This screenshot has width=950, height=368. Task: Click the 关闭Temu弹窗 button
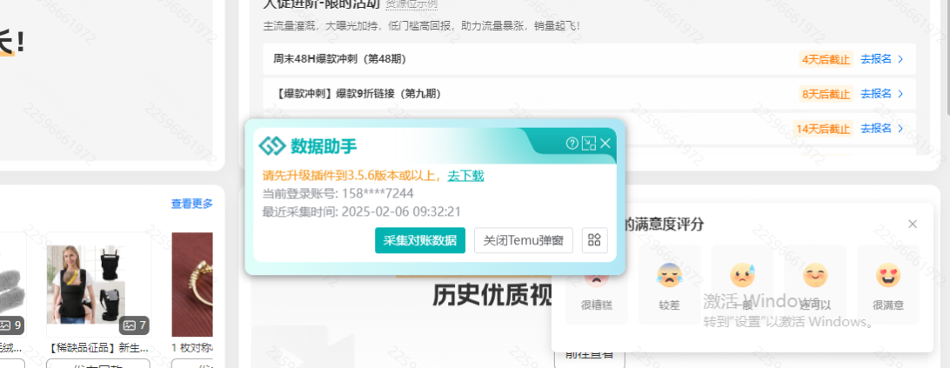[524, 240]
